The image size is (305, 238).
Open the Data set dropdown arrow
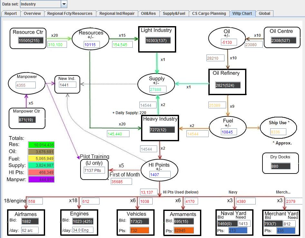(x=64, y=4)
